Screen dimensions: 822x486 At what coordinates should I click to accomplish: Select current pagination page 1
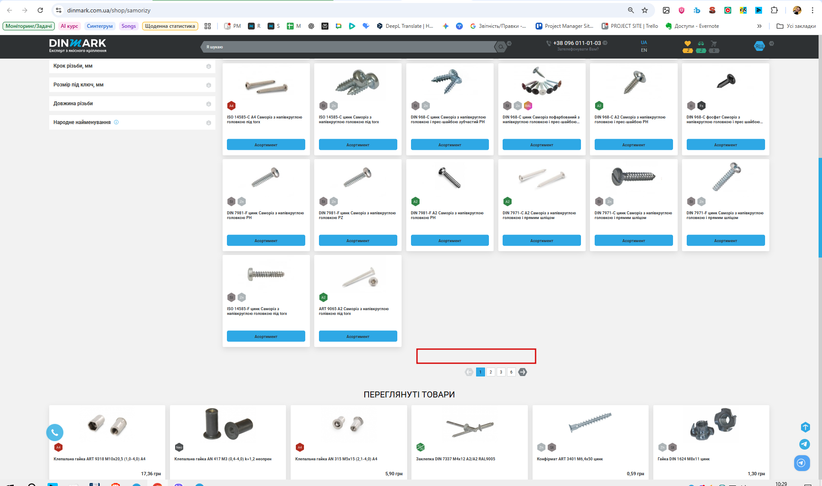coord(480,372)
